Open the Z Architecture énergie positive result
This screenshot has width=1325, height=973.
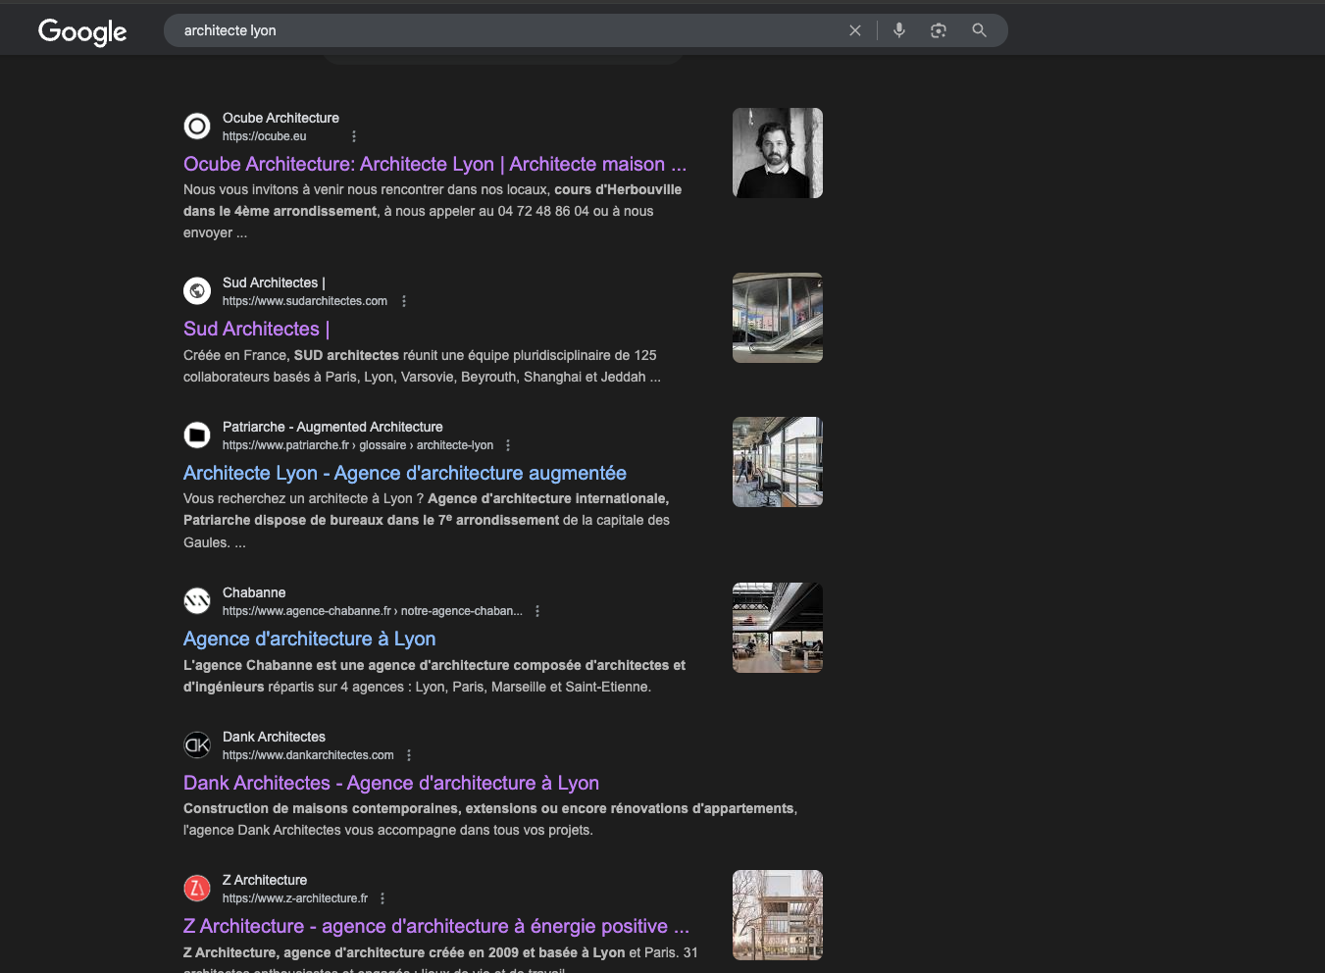tap(436, 927)
